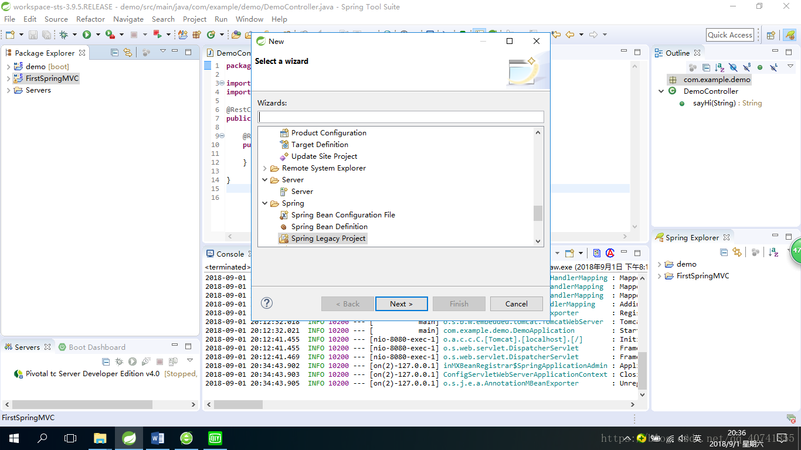The height and width of the screenshot is (450, 801).
Task: Click the Debug bug icon in toolbar
Action: click(63, 35)
